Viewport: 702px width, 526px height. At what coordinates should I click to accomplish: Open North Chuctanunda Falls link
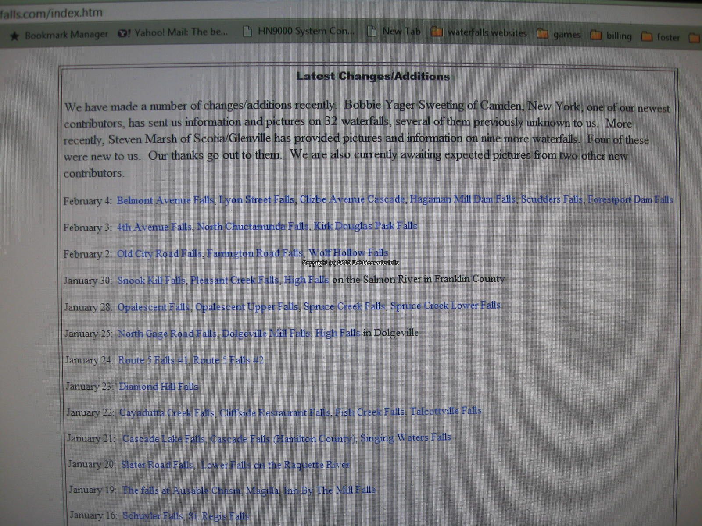253,226
